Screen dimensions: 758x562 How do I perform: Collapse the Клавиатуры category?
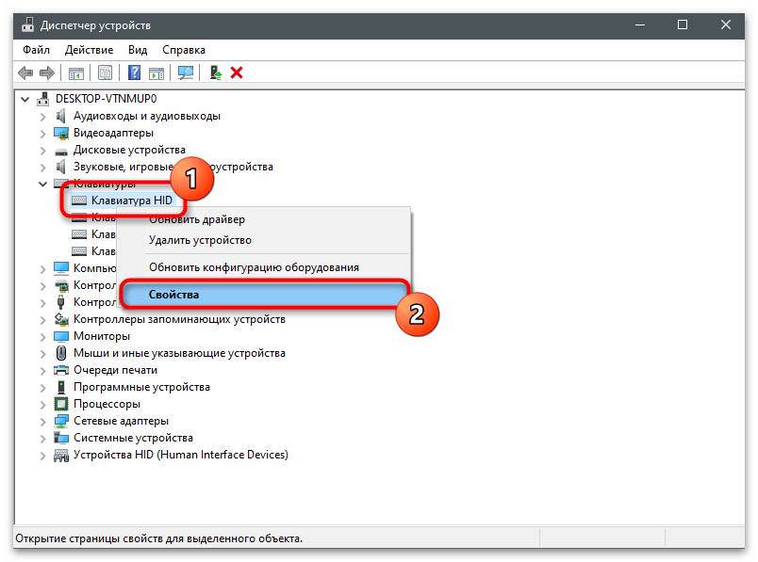43,184
